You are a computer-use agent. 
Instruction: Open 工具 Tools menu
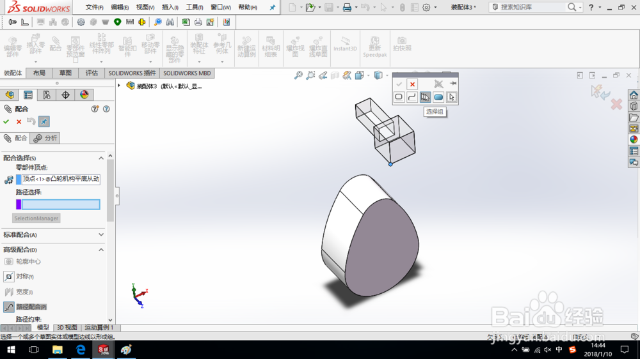click(195, 7)
